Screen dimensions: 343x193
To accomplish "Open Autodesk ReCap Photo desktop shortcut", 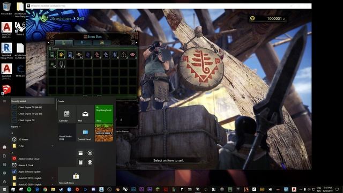I will click(6, 50).
